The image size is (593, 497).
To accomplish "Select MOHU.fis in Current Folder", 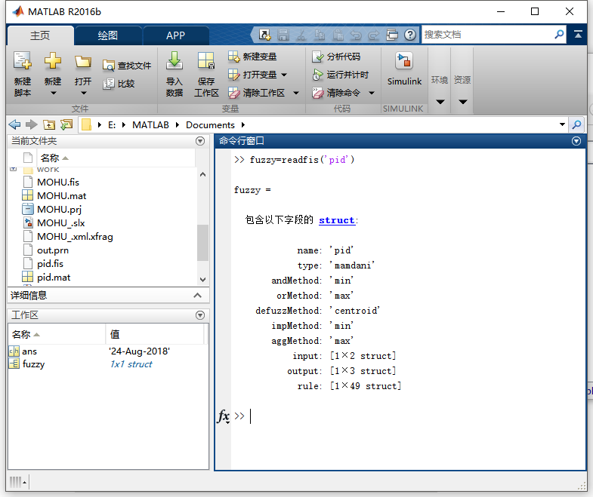I will point(58,182).
